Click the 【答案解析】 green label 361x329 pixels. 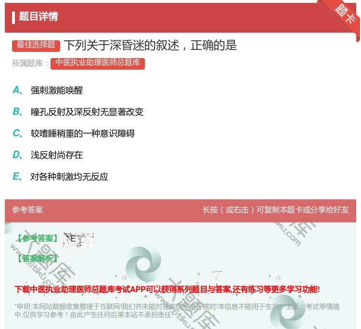tap(38, 259)
